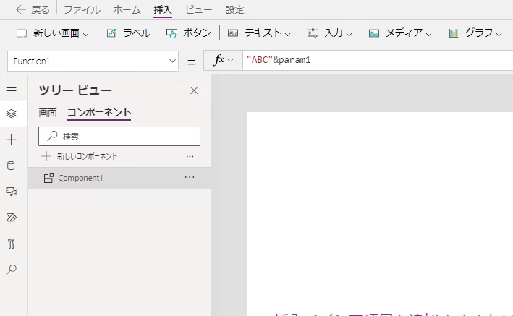Insert a ボタン control
This screenshot has height=316, width=513.
[188, 33]
